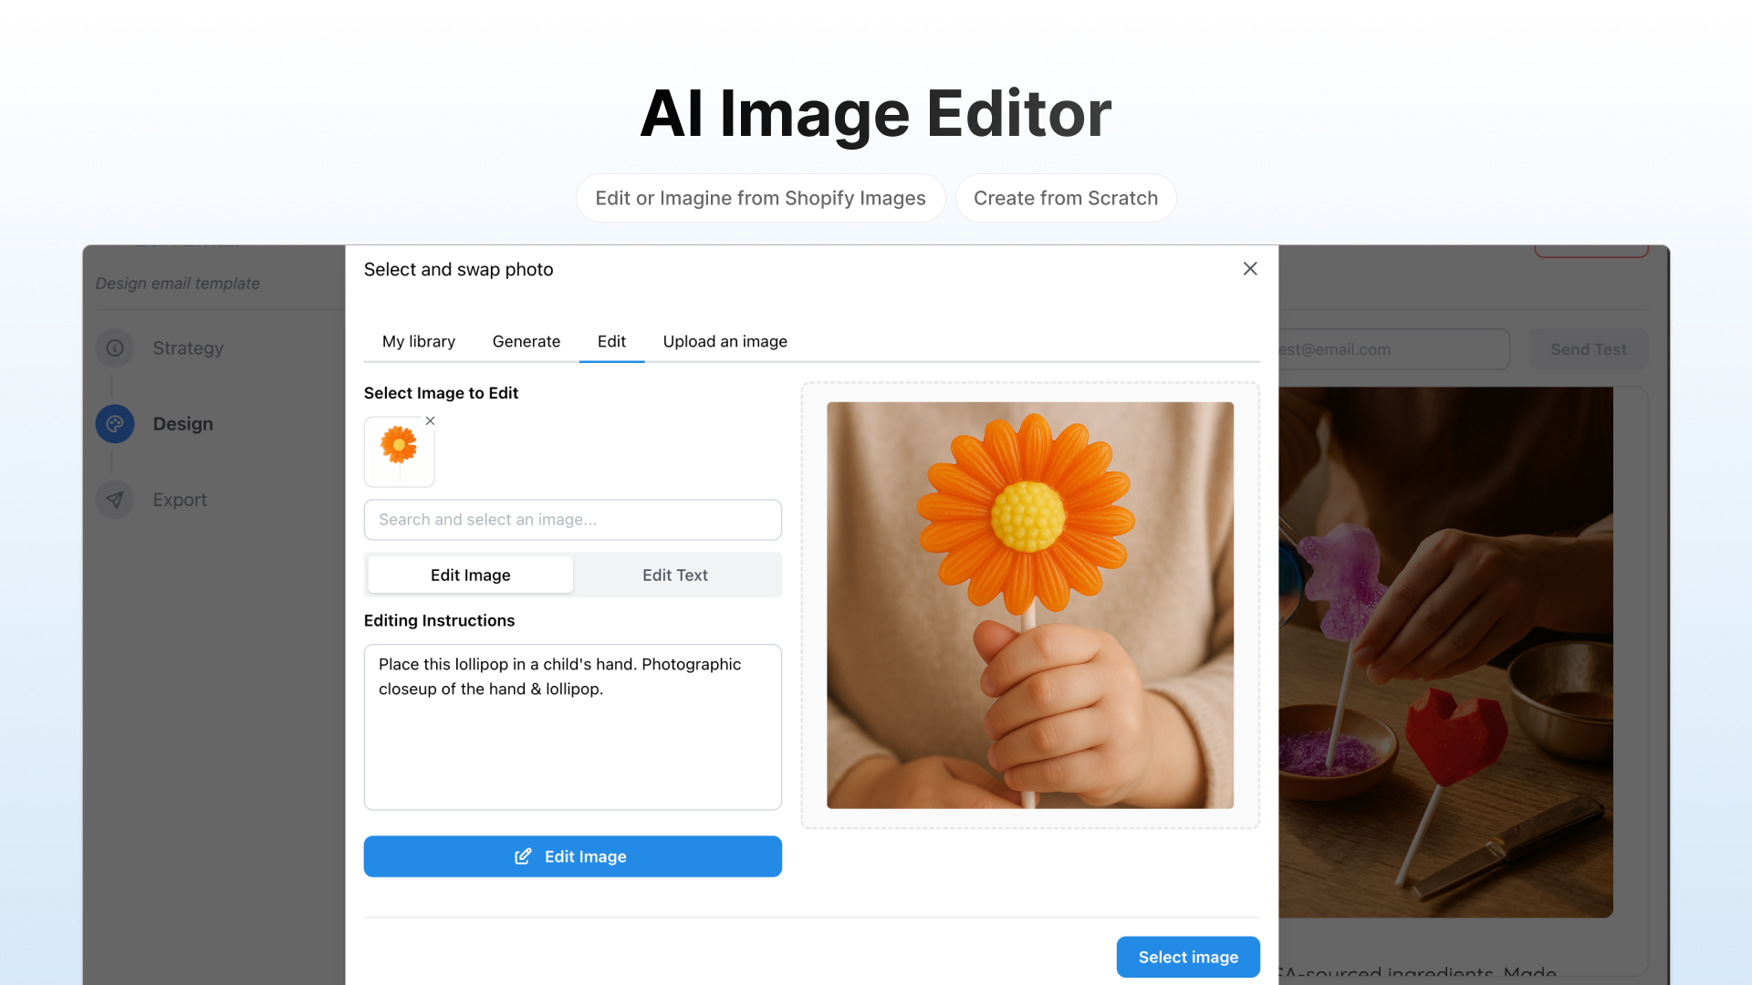This screenshot has height=985, width=1752.
Task: Remove the selected flower thumbnail
Action: point(430,420)
